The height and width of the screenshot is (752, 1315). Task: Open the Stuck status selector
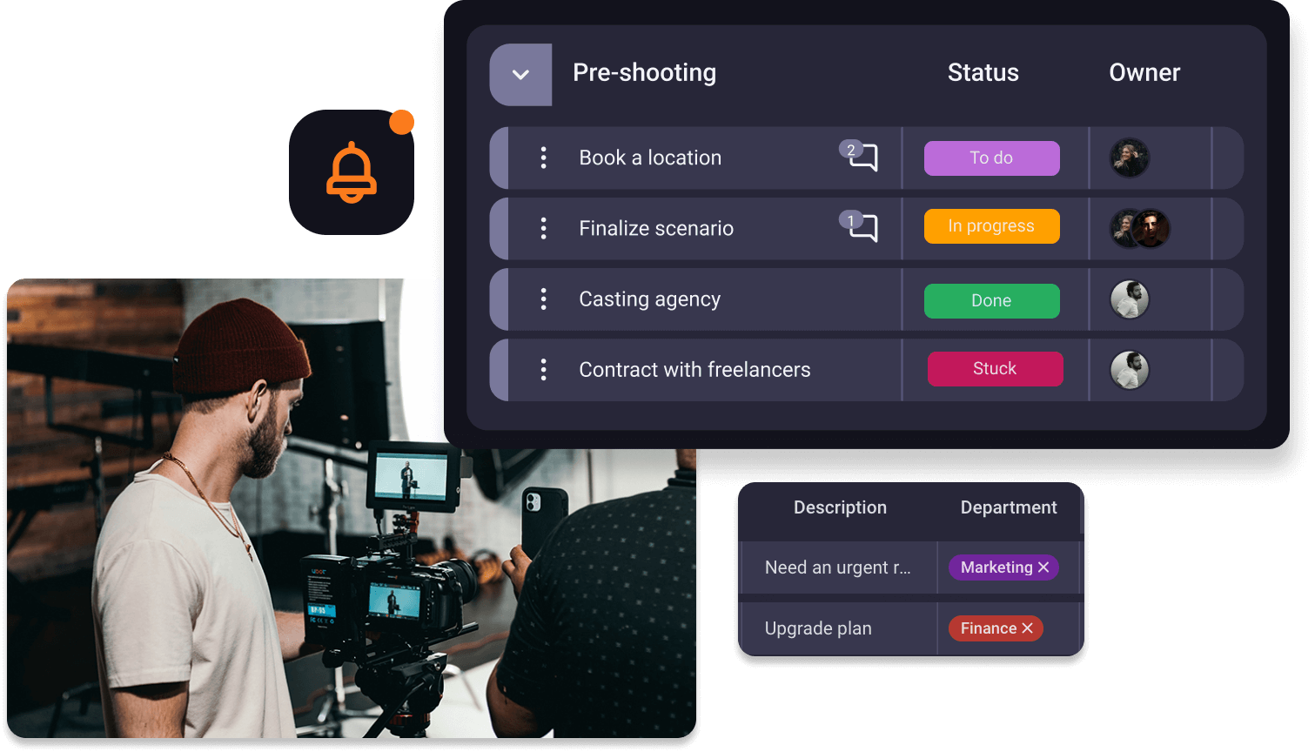995,368
